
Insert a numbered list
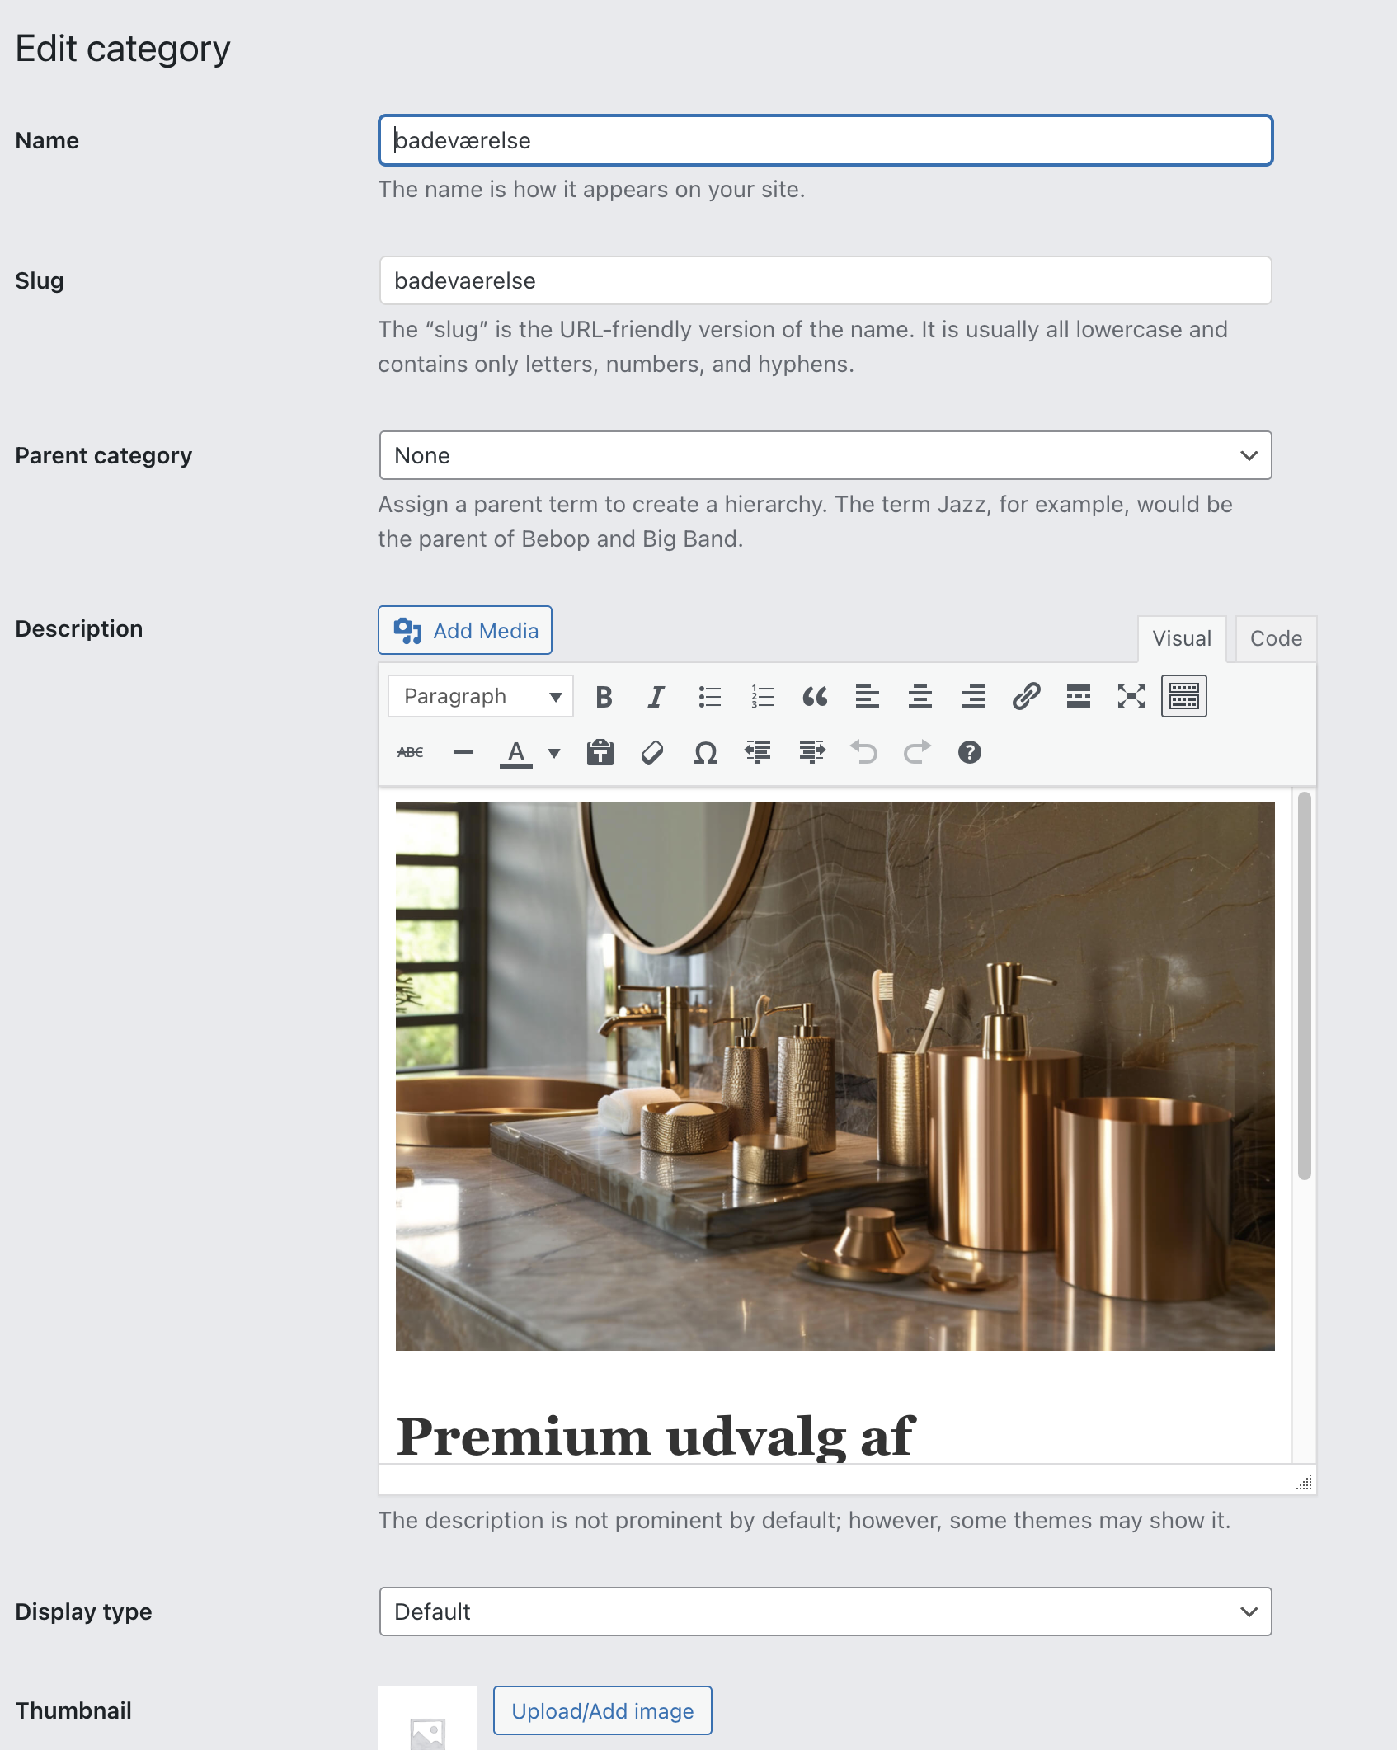(x=762, y=697)
